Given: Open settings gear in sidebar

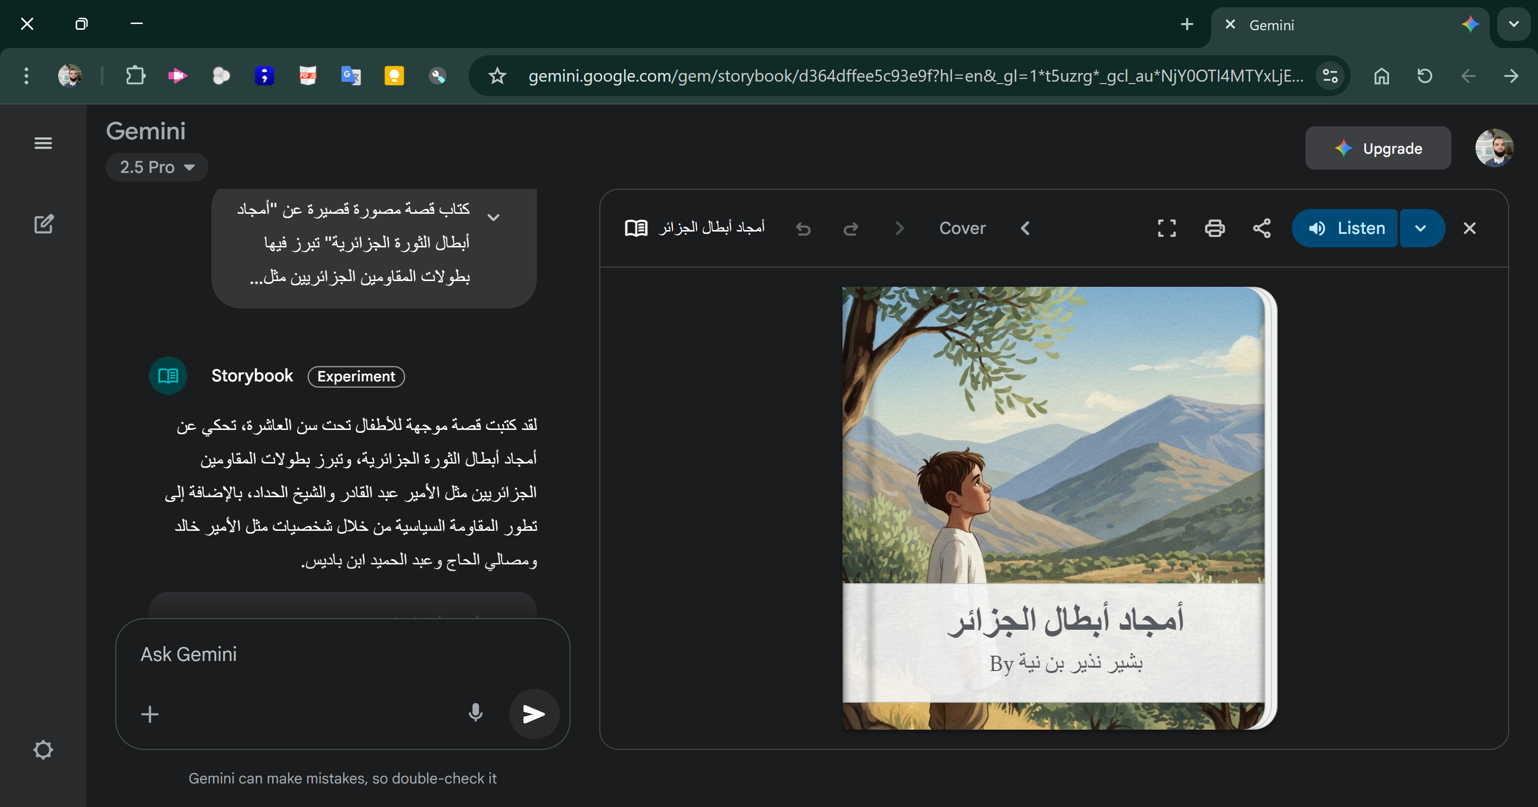Looking at the screenshot, I should [43, 750].
